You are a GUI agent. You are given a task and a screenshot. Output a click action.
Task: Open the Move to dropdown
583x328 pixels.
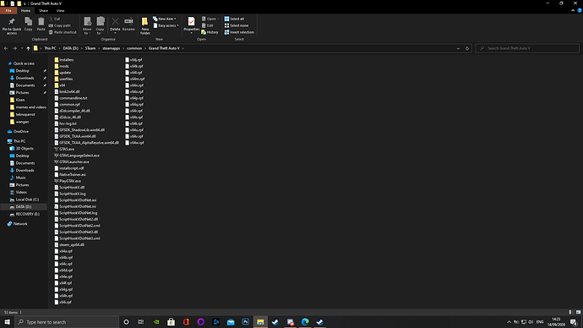pos(87,25)
